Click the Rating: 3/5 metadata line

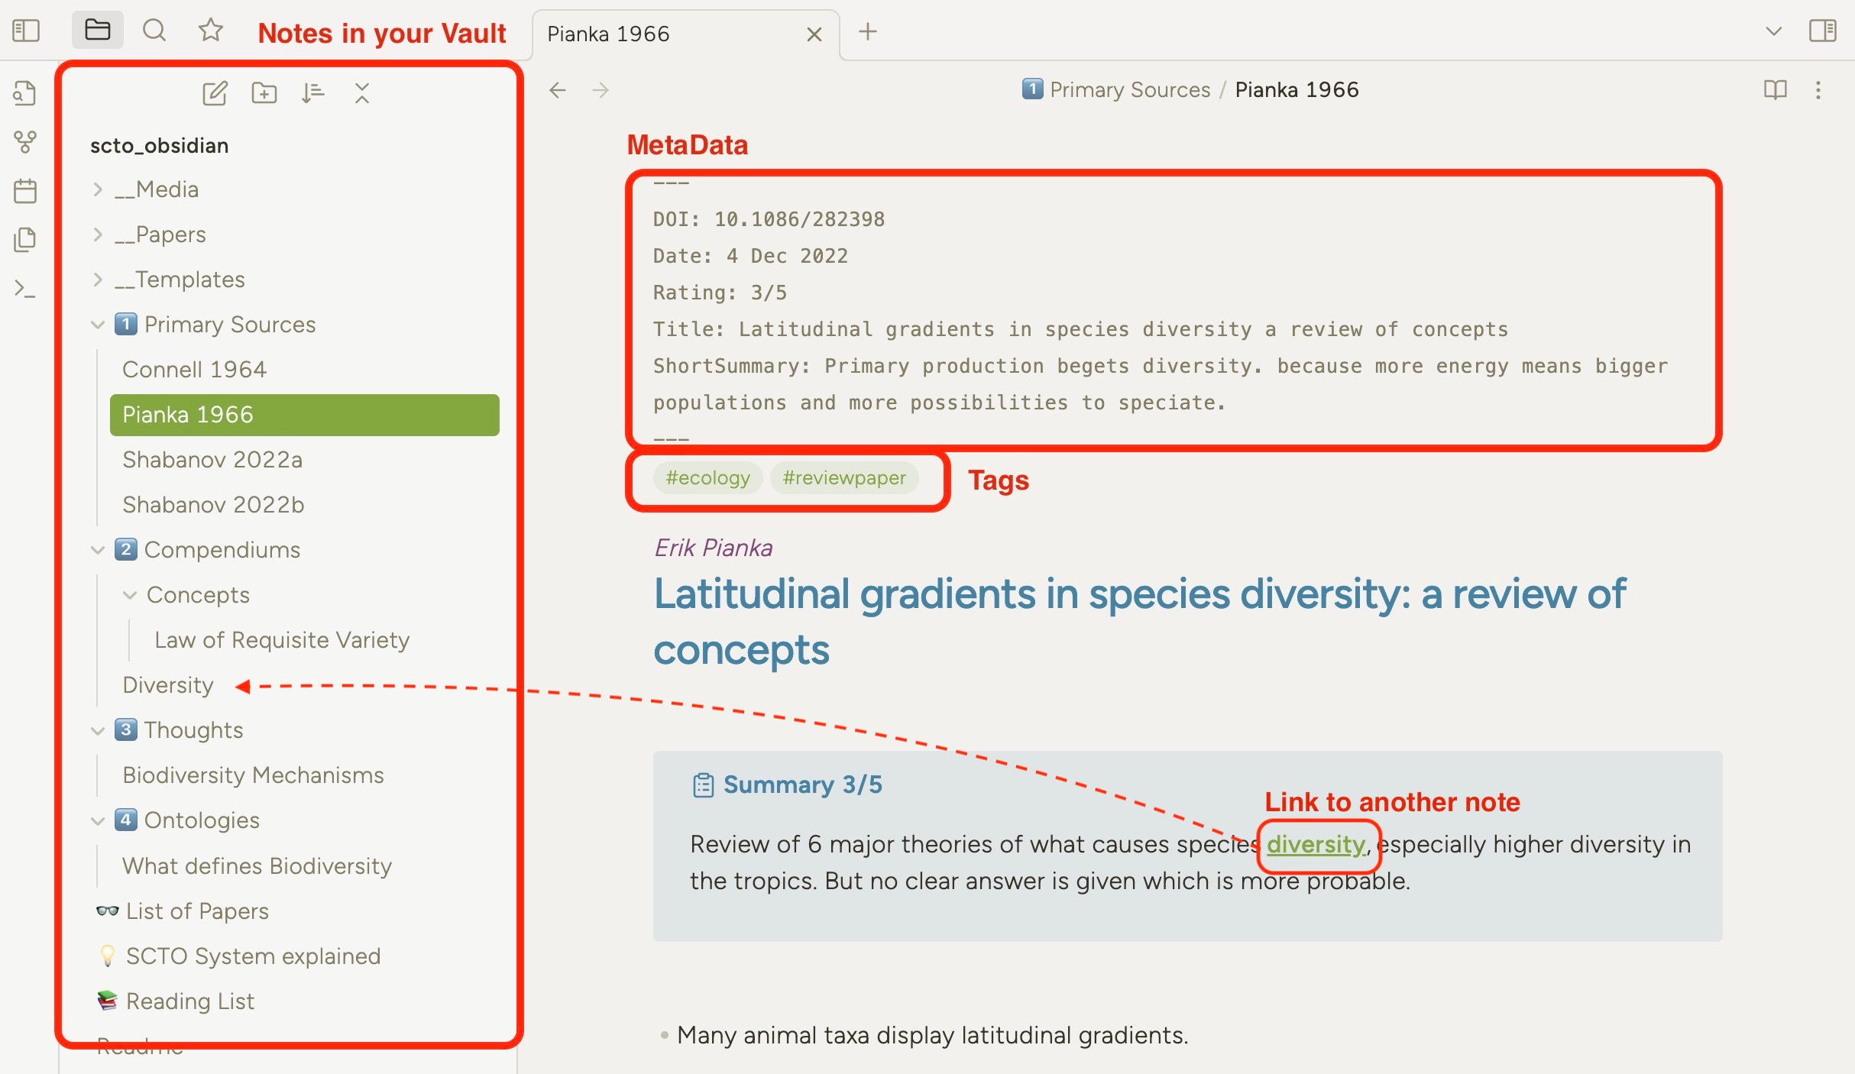point(720,293)
